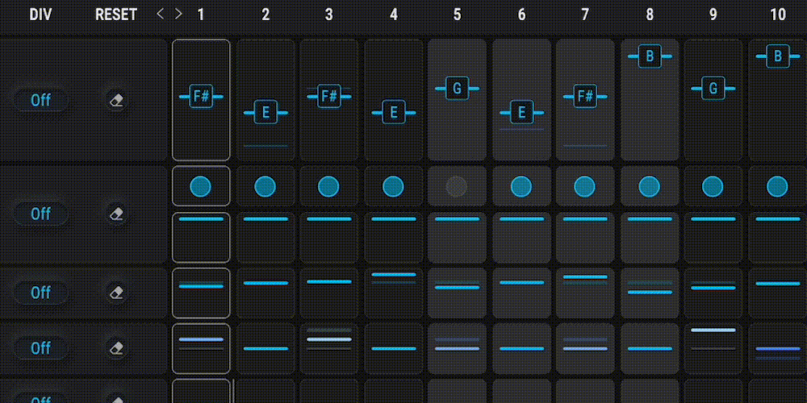Click the E note on step 2
The height and width of the screenshot is (403, 807).
click(x=265, y=113)
